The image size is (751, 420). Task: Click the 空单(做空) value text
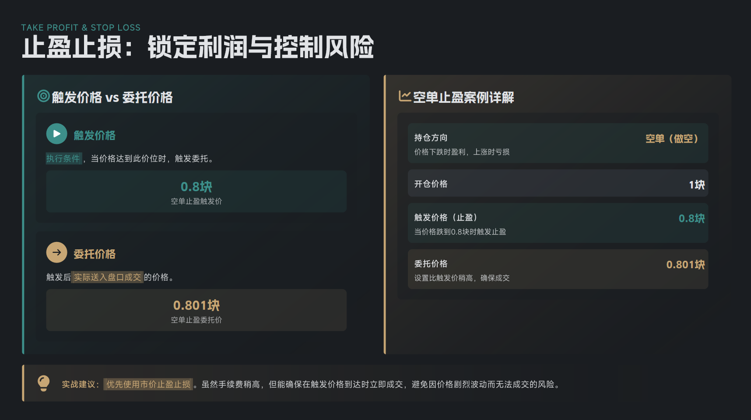(x=671, y=139)
